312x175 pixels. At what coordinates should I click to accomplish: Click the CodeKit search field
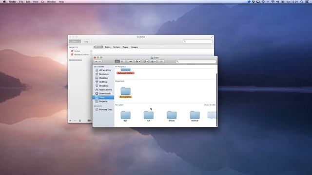click(197, 41)
